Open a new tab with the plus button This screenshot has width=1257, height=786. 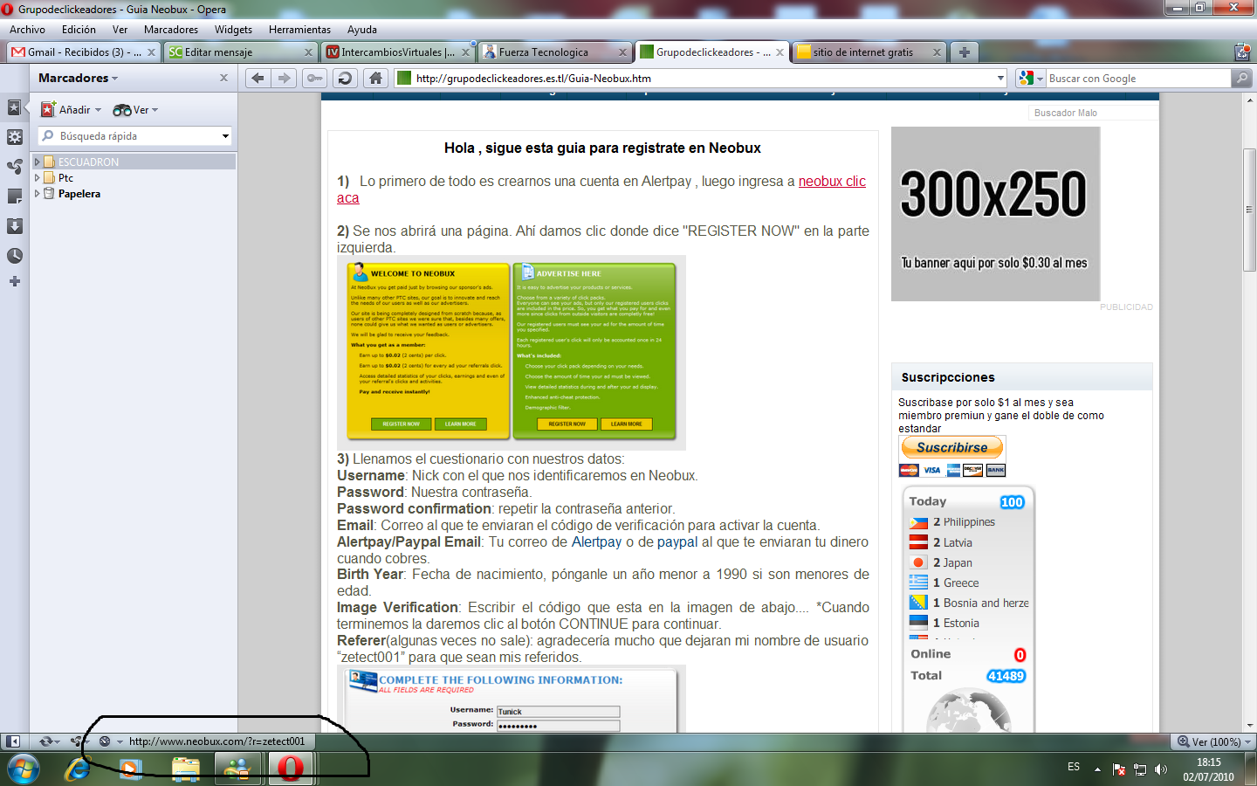pyautogui.click(x=964, y=52)
